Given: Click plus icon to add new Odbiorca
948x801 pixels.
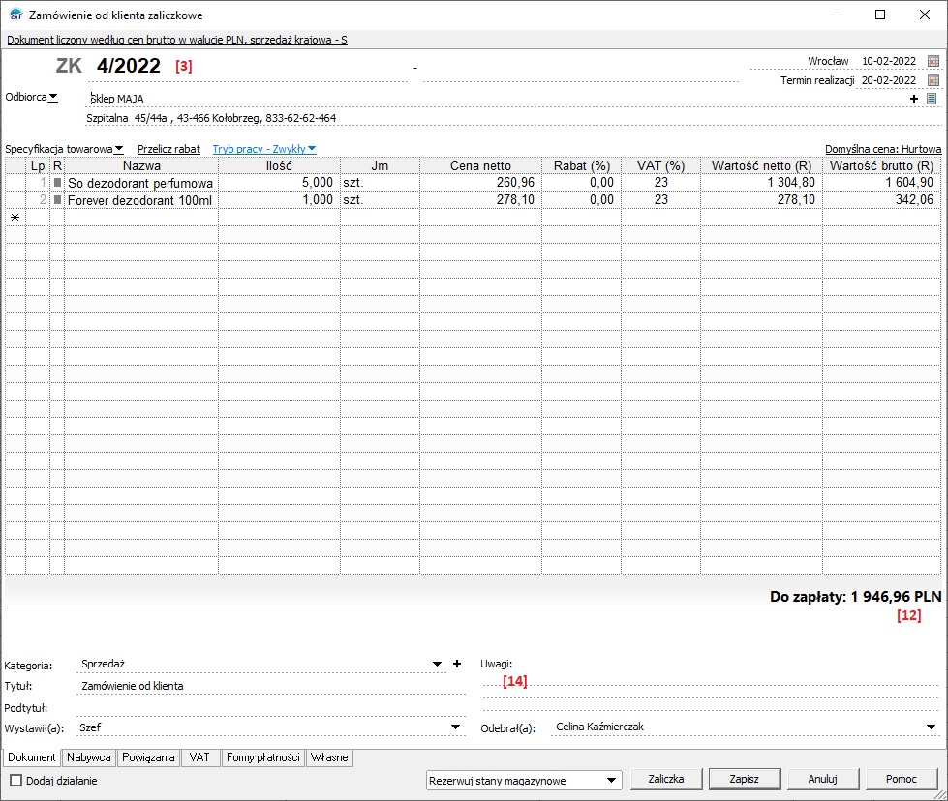Looking at the screenshot, I should coord(914,99).
